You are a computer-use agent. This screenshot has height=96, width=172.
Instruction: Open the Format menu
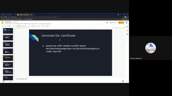click(x=18, y=24)
